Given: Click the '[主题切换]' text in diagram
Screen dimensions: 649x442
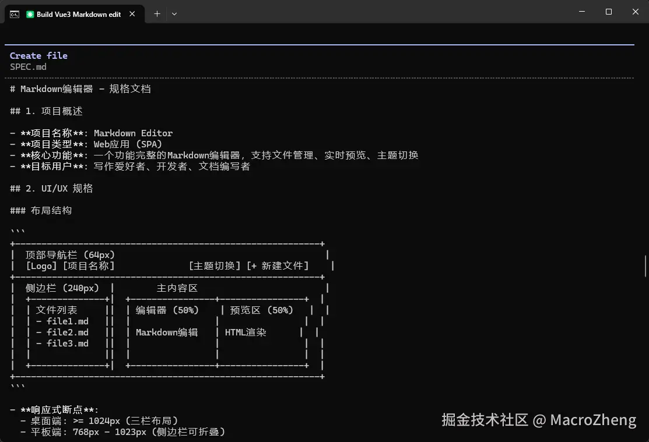Looking at the screenshot, I should 215,266.
